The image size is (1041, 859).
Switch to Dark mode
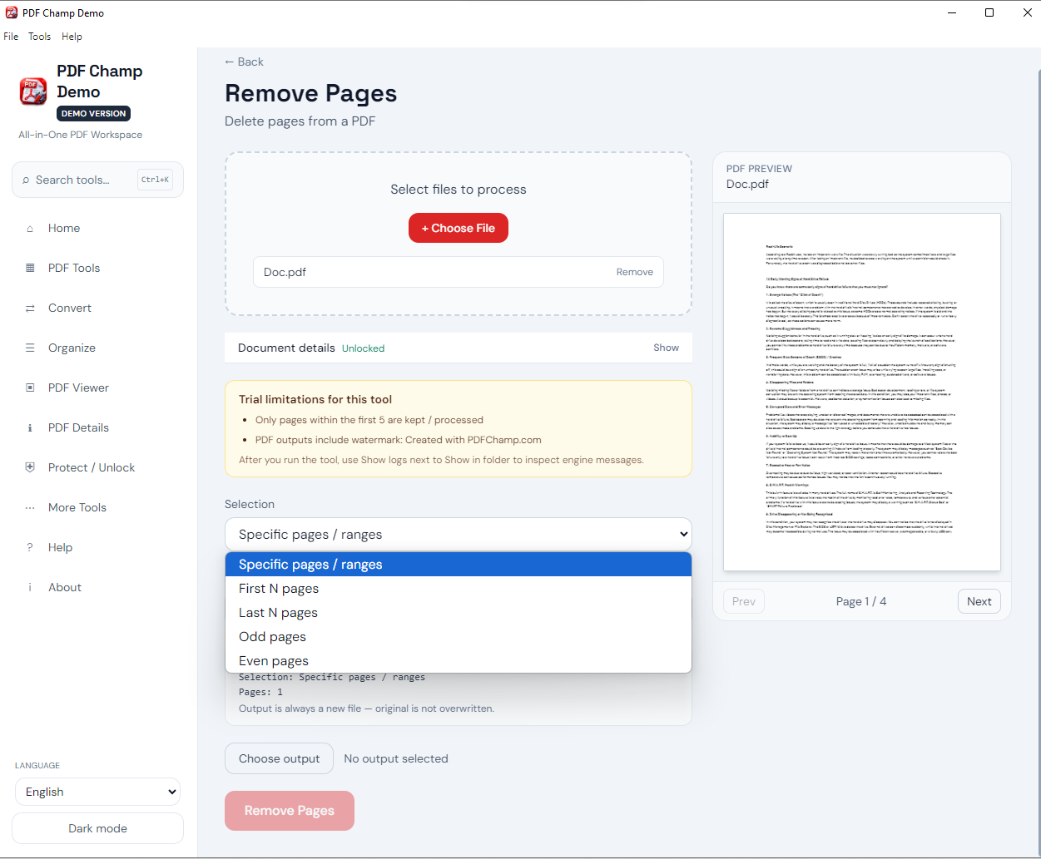[97, 829]
